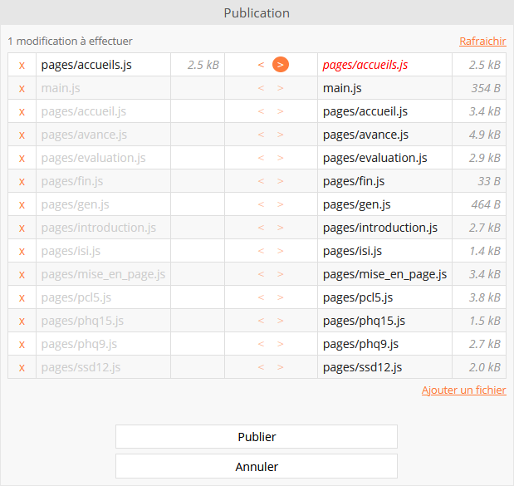Click the x icon beside pages/avance.js
This screenshot has width=514, height=486.
pos(22,135)
